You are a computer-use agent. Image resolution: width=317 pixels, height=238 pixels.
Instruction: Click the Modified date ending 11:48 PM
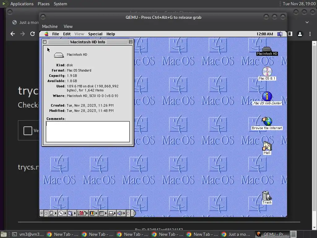[90, 111]
